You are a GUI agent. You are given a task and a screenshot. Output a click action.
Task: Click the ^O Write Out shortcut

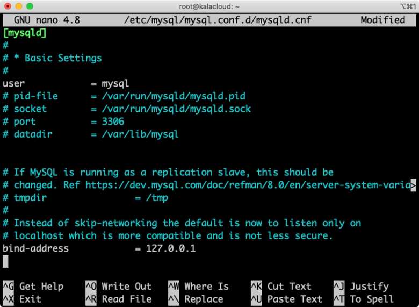coord(119,287)
